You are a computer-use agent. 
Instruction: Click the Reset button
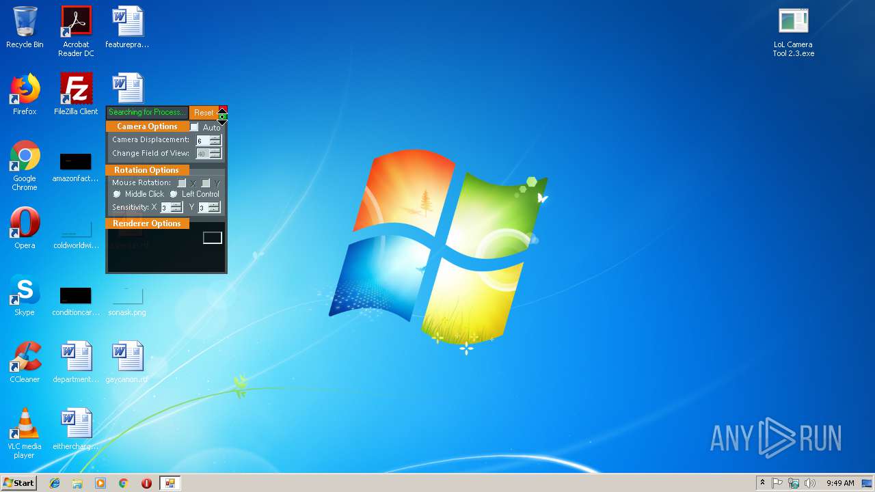(204, 113)
